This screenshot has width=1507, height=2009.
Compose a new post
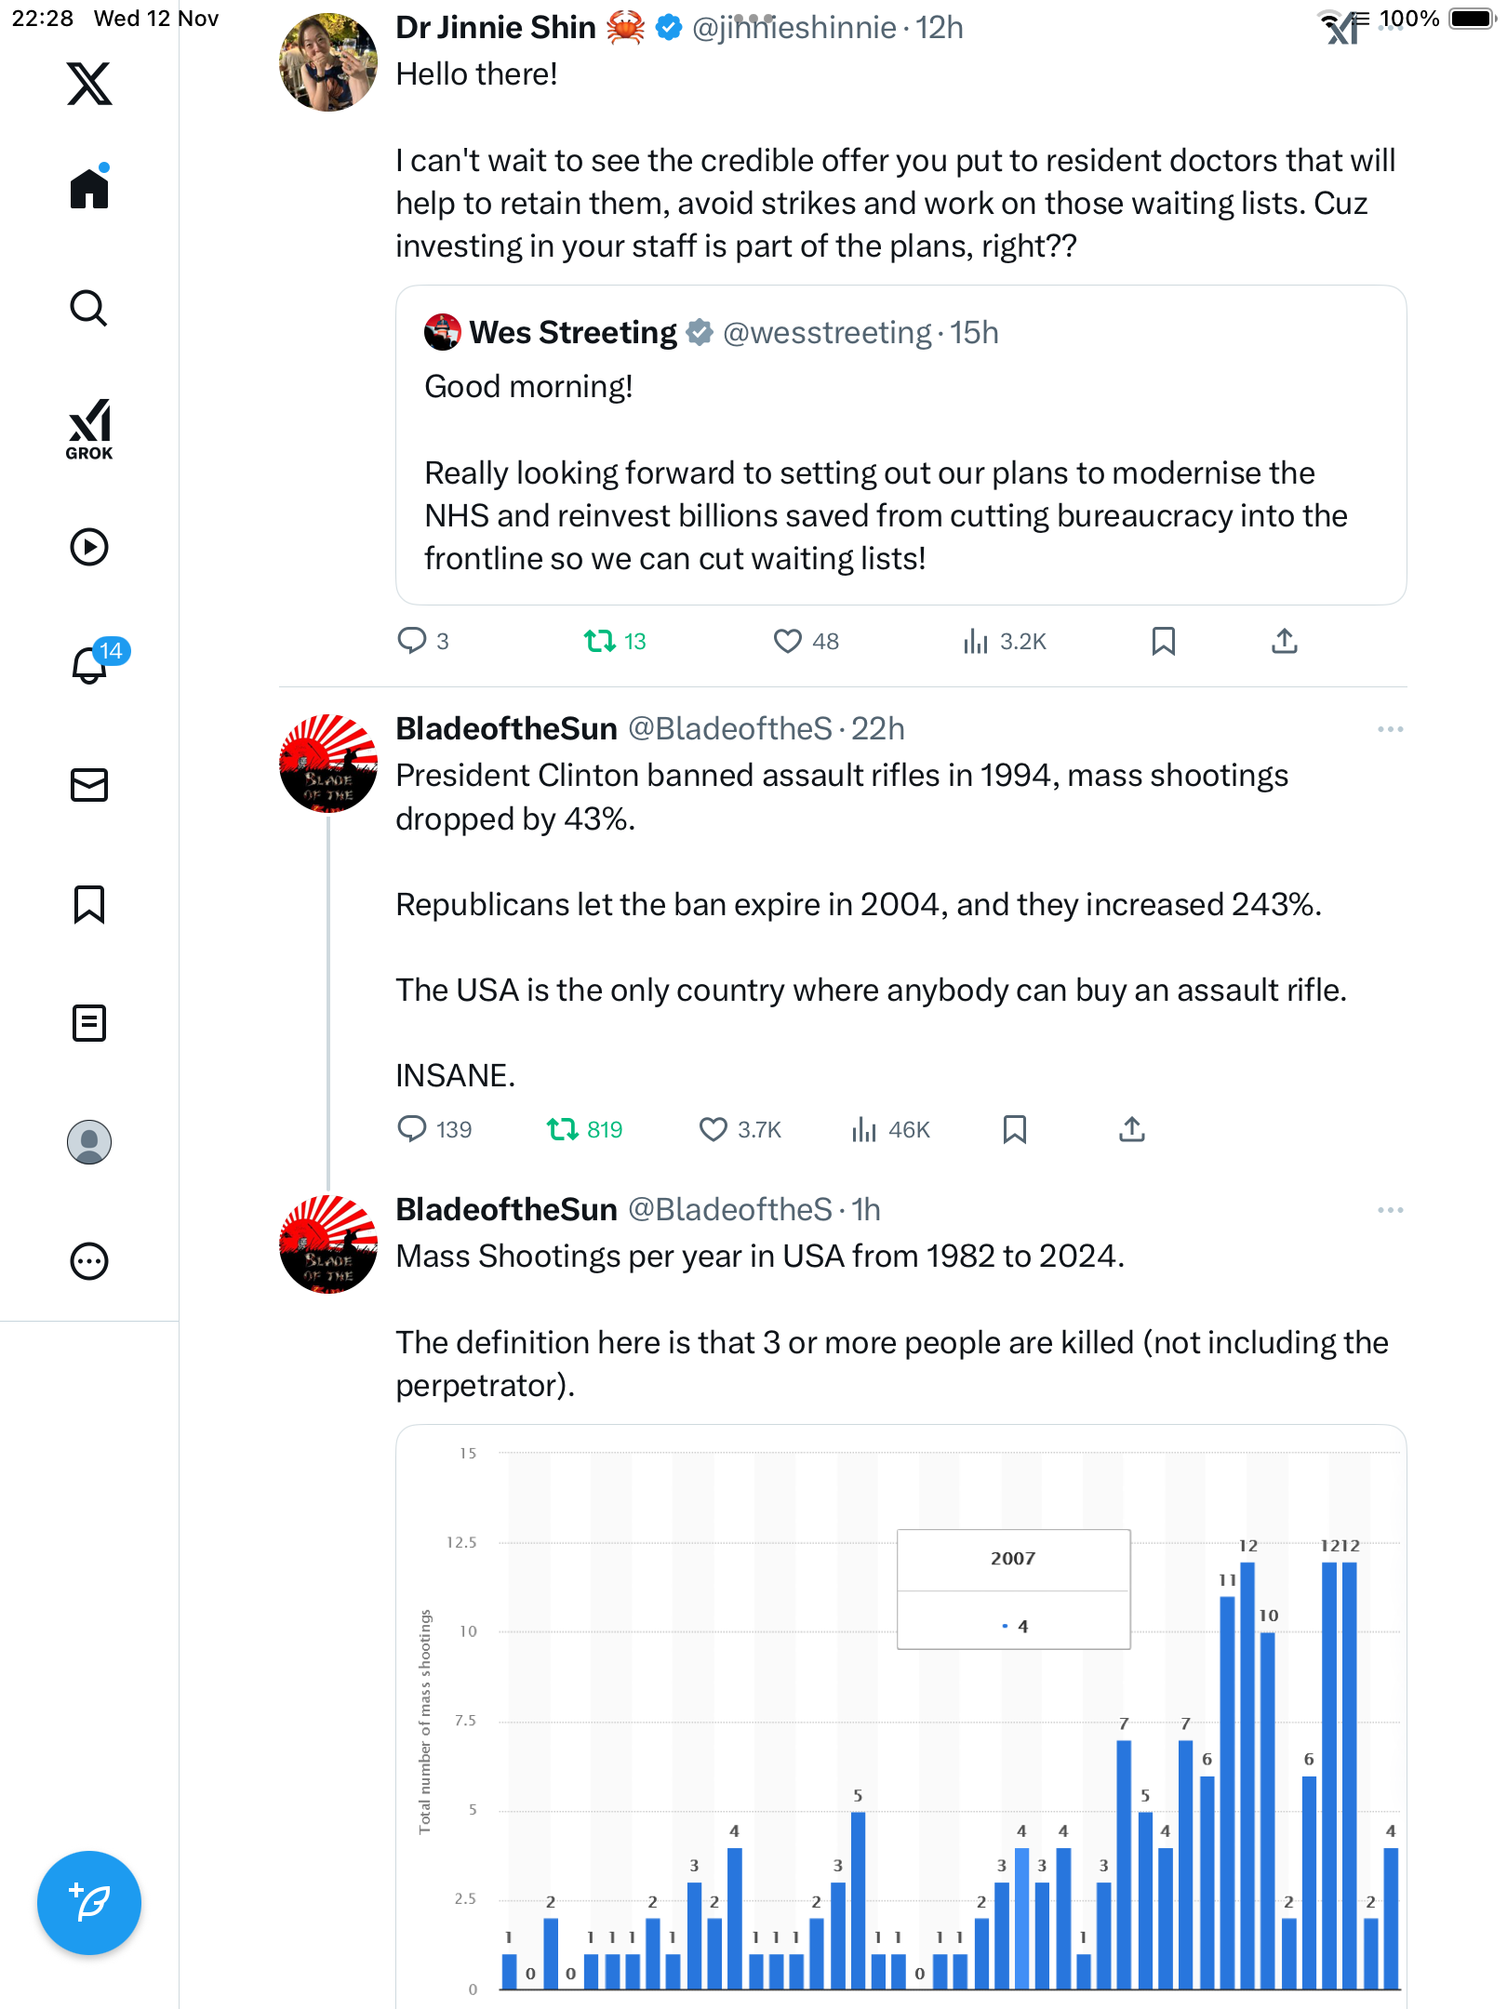pyautogui.click(x=89, y=1903)
